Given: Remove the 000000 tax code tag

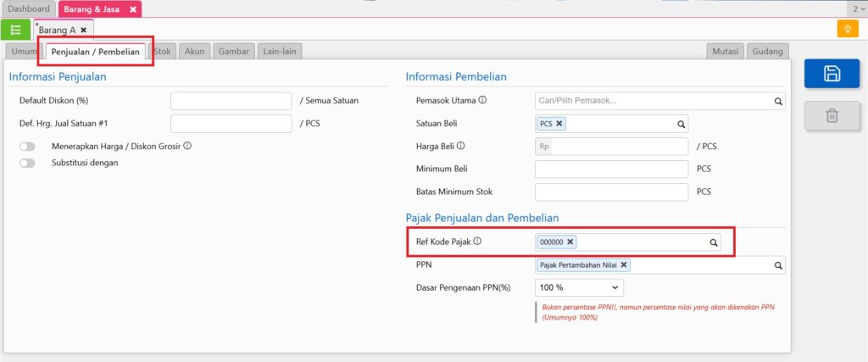Looking at the screenshot, I should coord(570,242).
